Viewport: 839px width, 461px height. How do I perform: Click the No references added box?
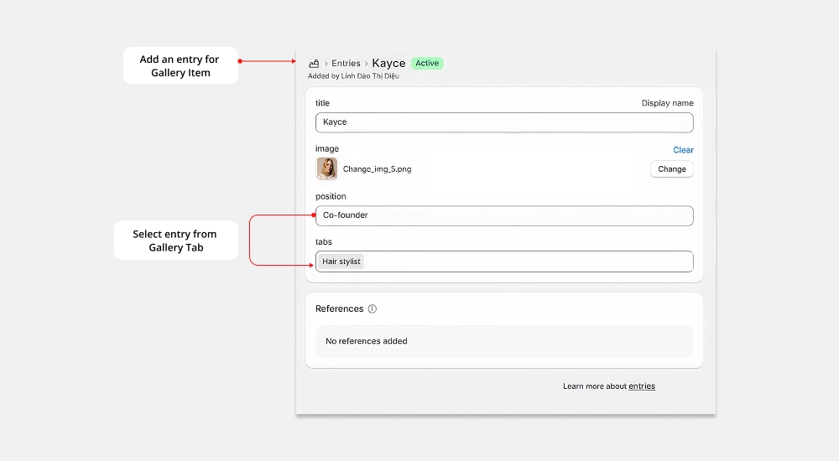pos(504,341)
